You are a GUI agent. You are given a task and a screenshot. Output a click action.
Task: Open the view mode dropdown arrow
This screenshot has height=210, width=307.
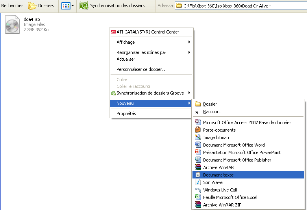pyautogui.click(x=72, y=6)
